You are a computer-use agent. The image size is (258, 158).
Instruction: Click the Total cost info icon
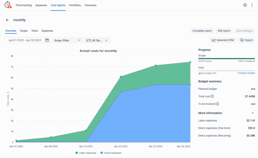click(x=212, y=96)
